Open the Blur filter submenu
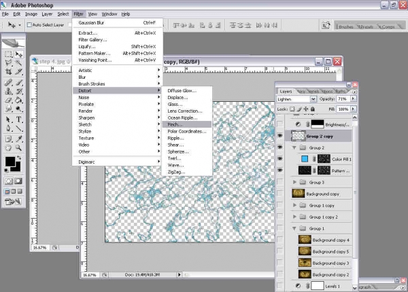Screen dimensions: 408x292 pyautogui.click(x=118, y=77)
